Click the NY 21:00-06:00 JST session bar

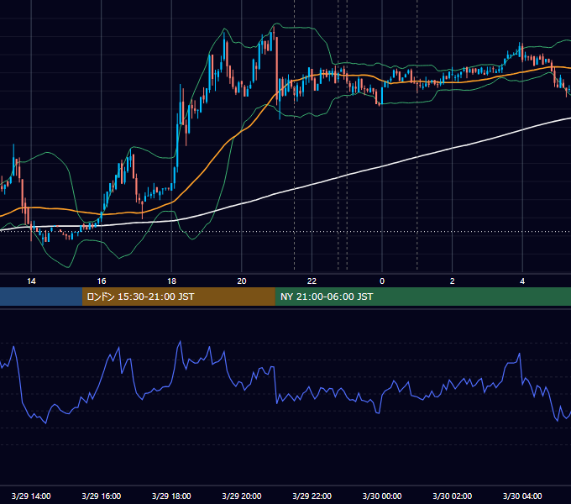422,297
